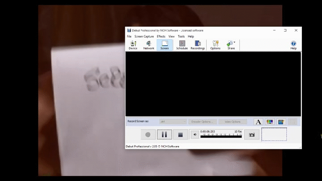Open the Options settings

tap(215, 45)
